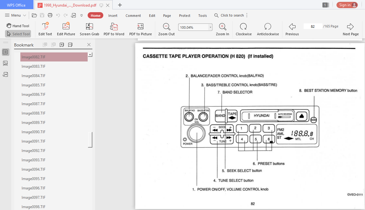Activate the Hand Tool
Viewport: 365px width, 210px height.
click(18, 26)
